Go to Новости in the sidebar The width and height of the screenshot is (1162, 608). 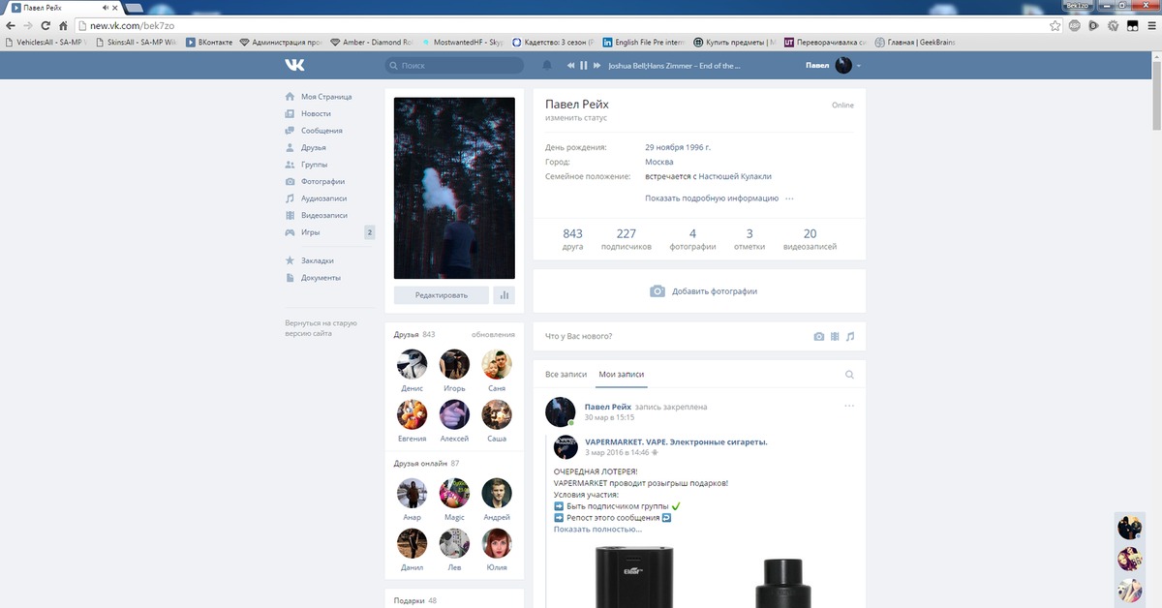[316, 113]
